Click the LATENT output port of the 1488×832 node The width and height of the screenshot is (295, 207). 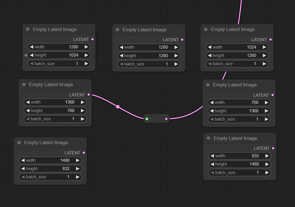[84, 153]
